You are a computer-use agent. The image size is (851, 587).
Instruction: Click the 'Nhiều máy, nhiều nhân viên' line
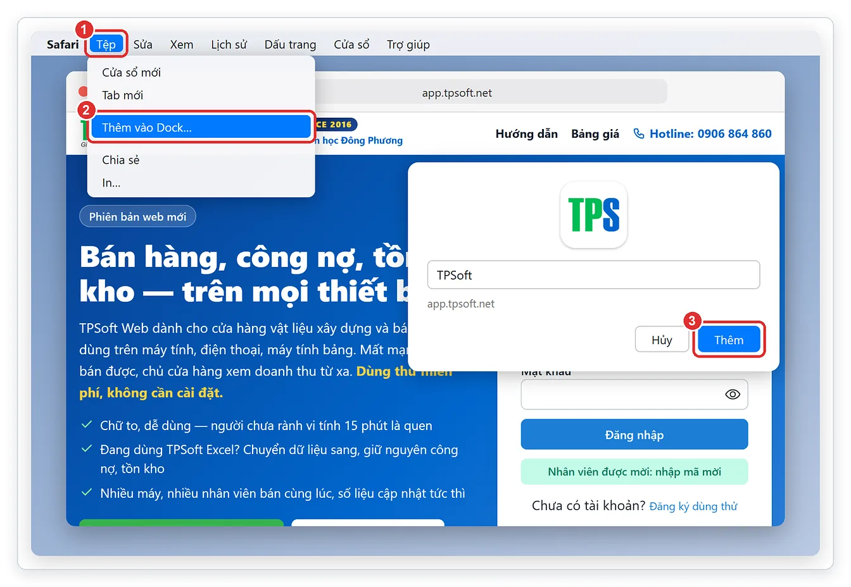tap(282, 493)
